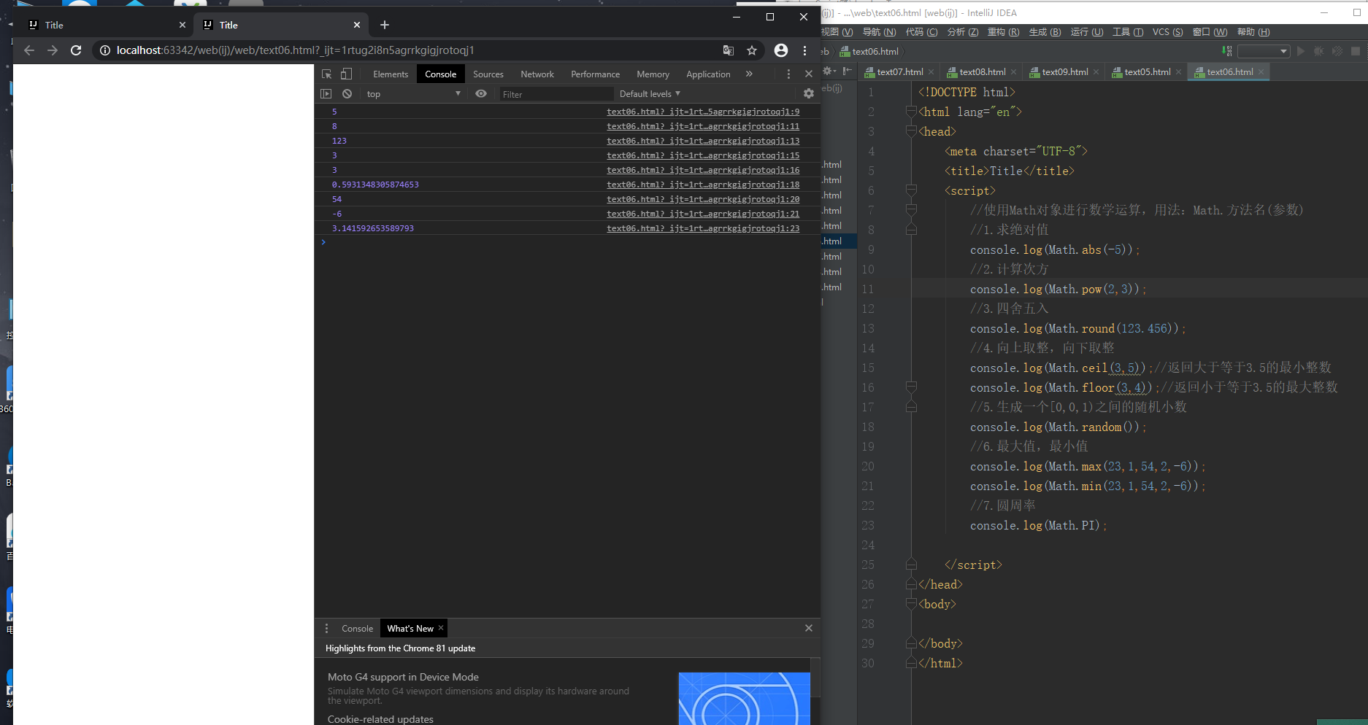This screenshot has height=725, width=1368.
Task: Open the Chrome profile avatar icon
Action: click(781, 50)
